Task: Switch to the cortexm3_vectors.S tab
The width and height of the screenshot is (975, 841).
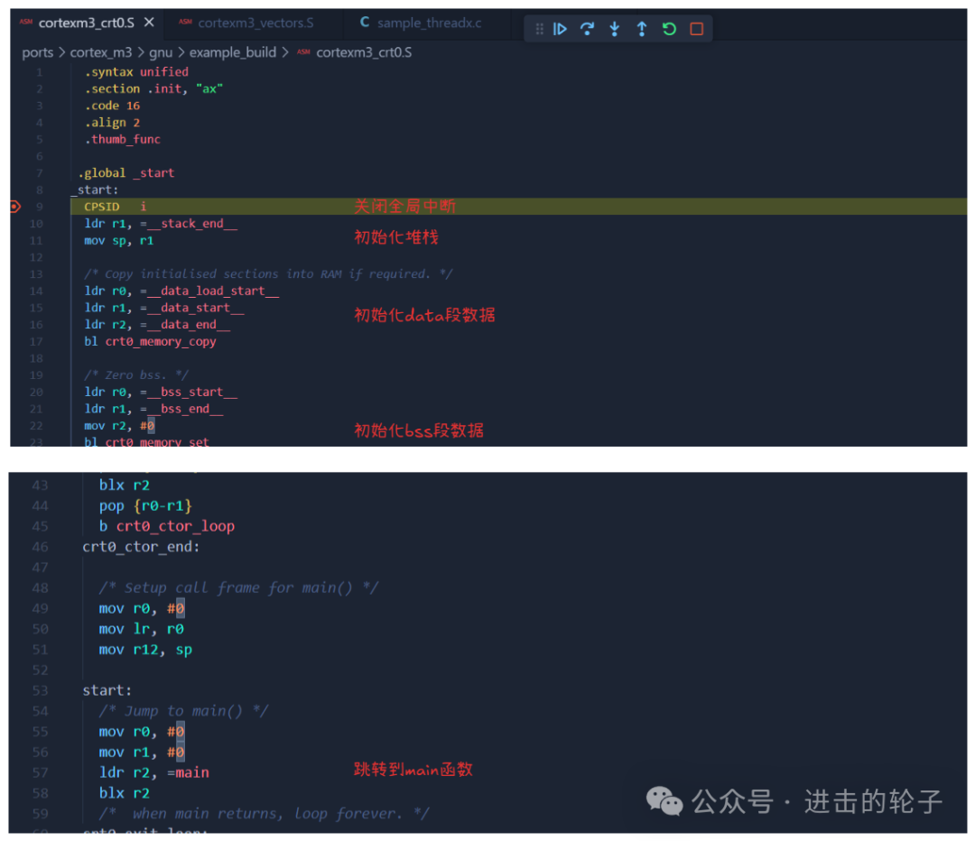Action: pos(255,23)
